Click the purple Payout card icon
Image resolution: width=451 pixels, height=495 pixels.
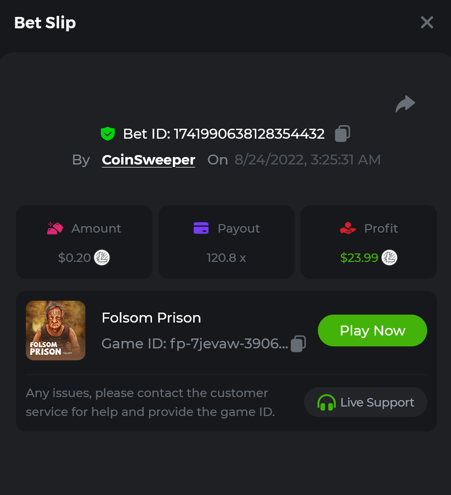(201, 228)
